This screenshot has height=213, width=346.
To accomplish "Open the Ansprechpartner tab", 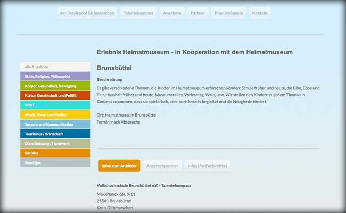I will coord(162,166).
